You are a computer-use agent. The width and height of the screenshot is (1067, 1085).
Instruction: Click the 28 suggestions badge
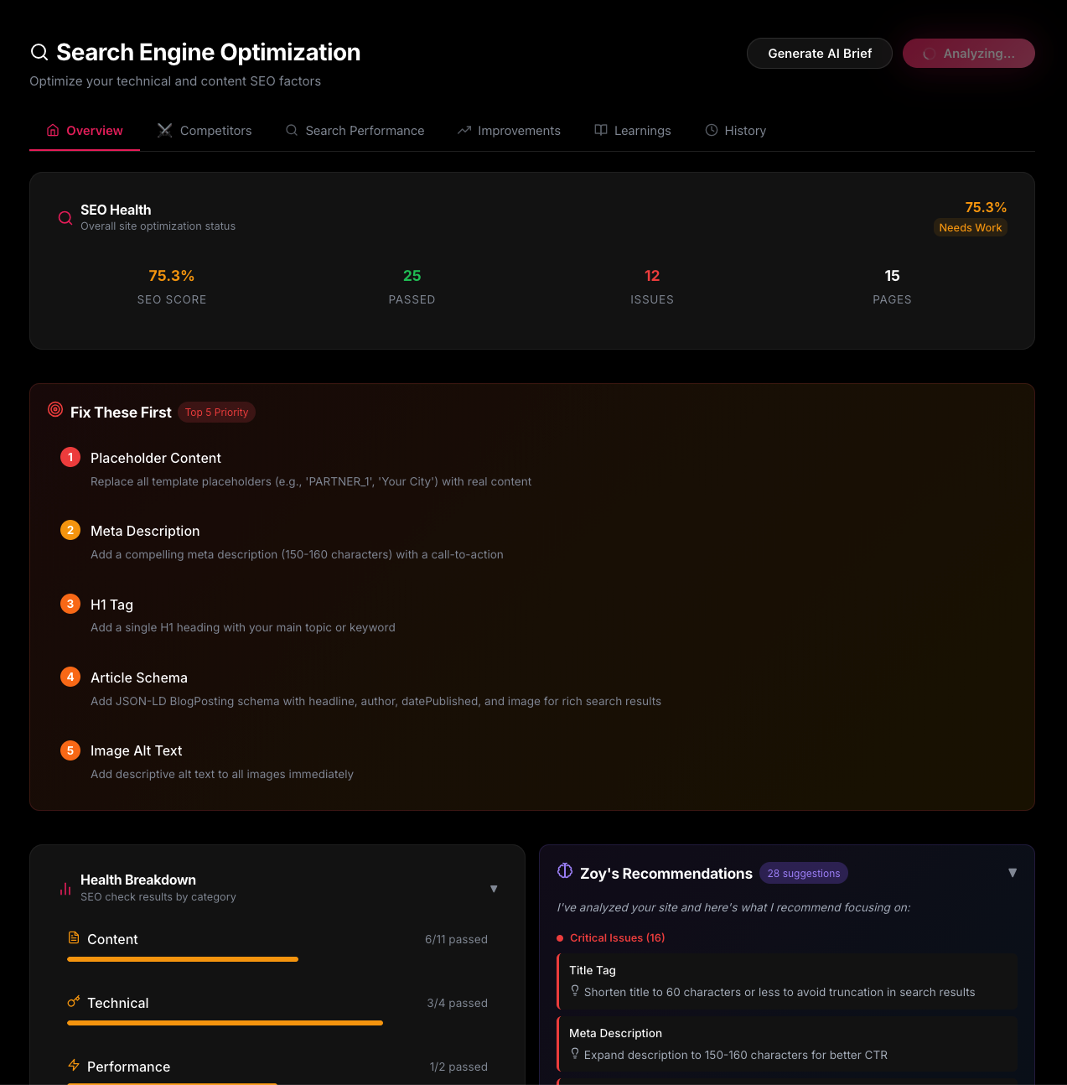804,873
